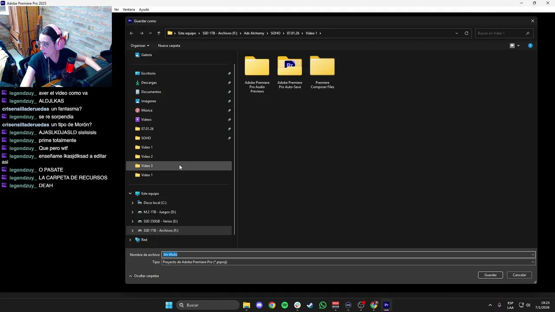The height and width of the screenshot is (312, 555).
Task: Open recent locations dropdown chevron
Action: [x=150, y=33]
